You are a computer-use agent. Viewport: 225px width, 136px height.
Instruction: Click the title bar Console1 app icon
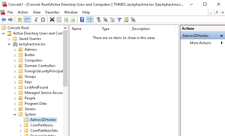tap(5, 4)
